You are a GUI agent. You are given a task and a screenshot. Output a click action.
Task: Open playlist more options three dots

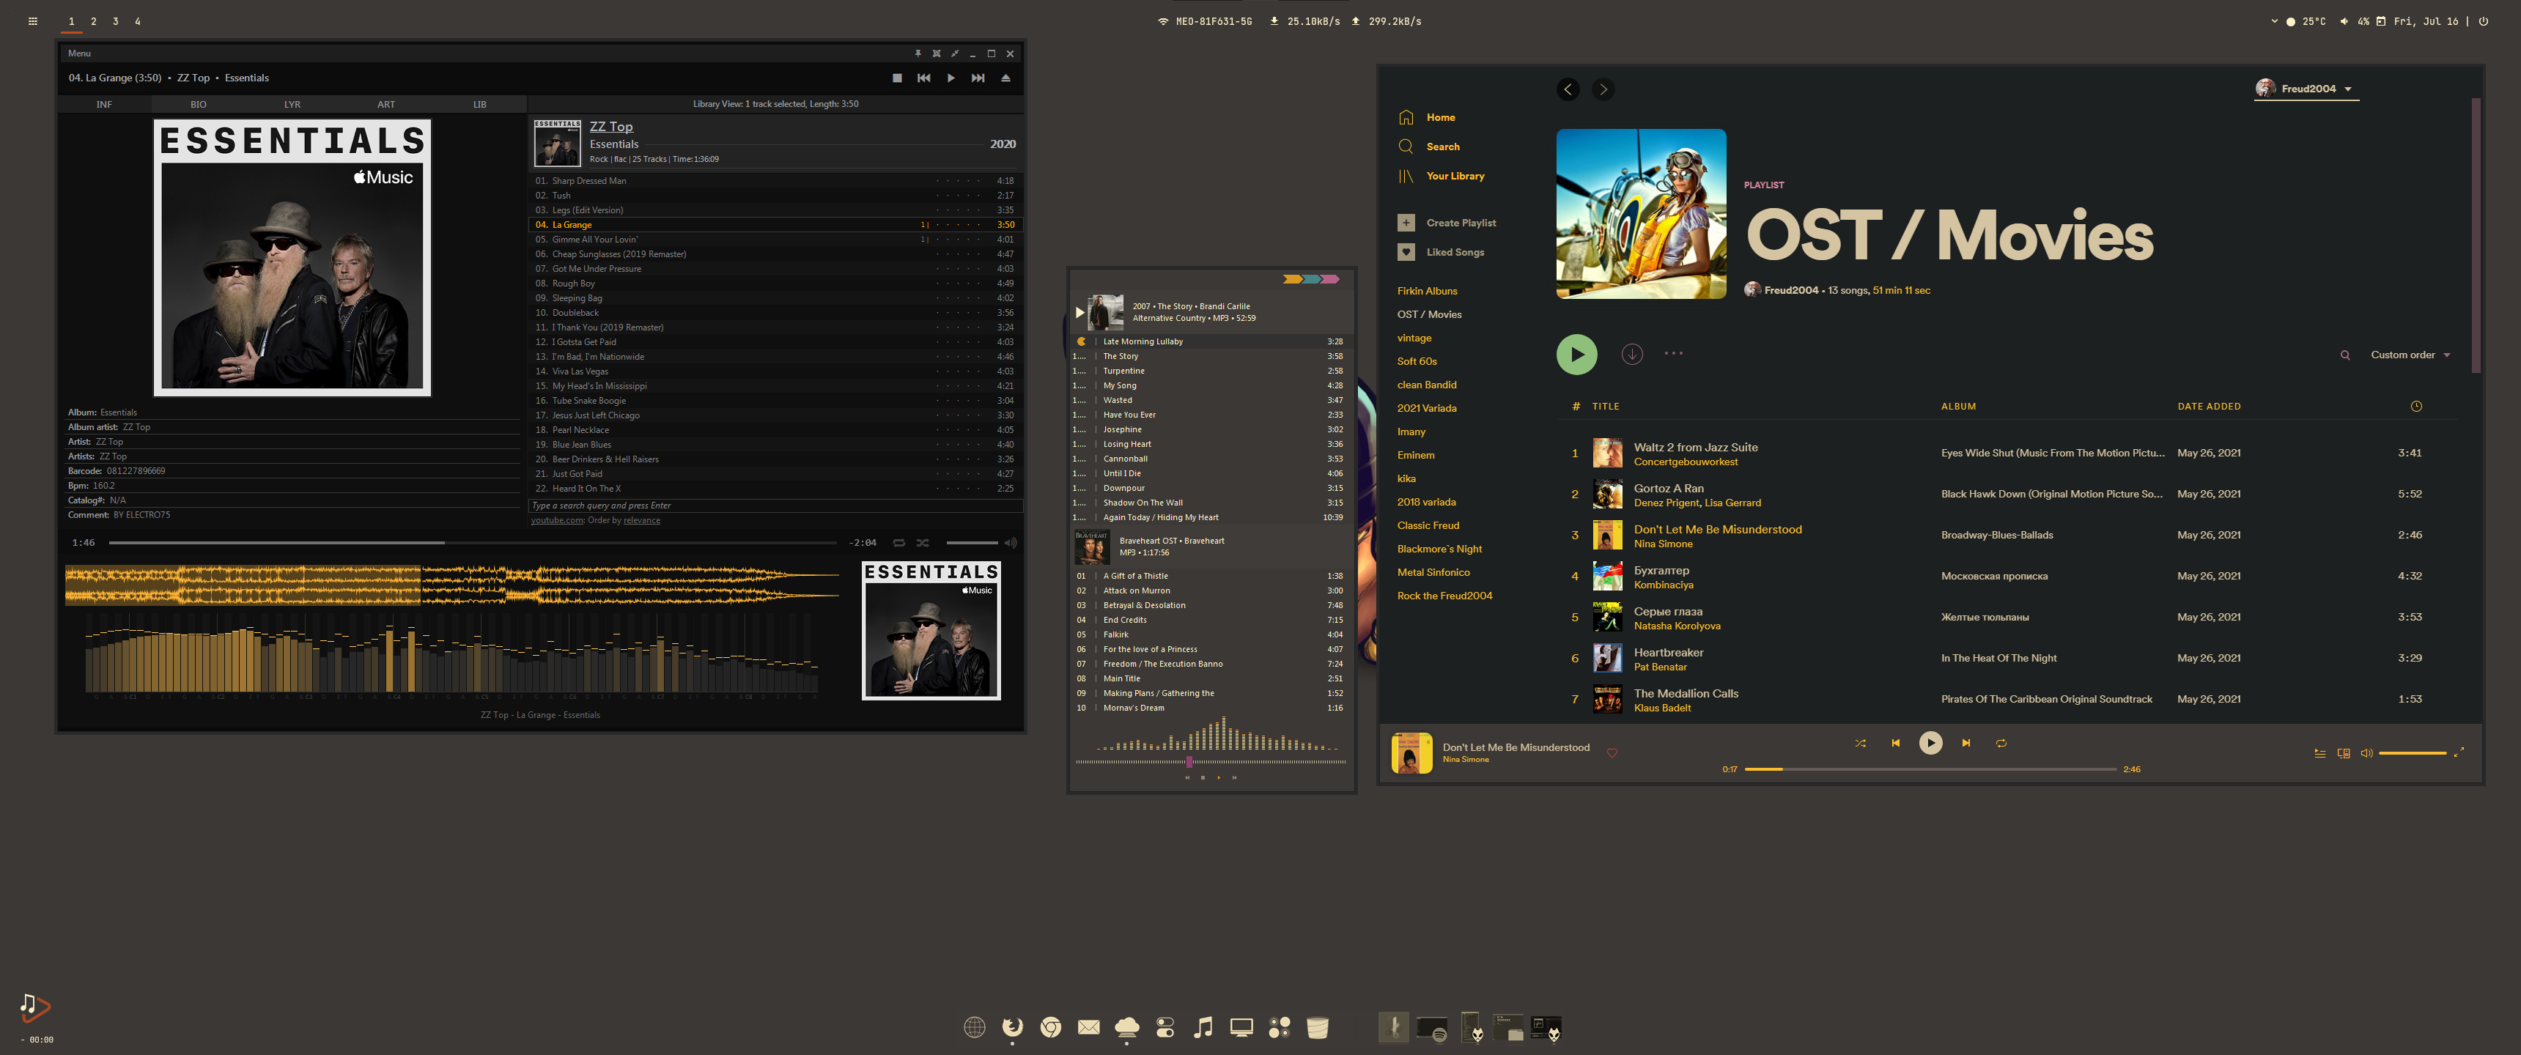coord(1674,353)
